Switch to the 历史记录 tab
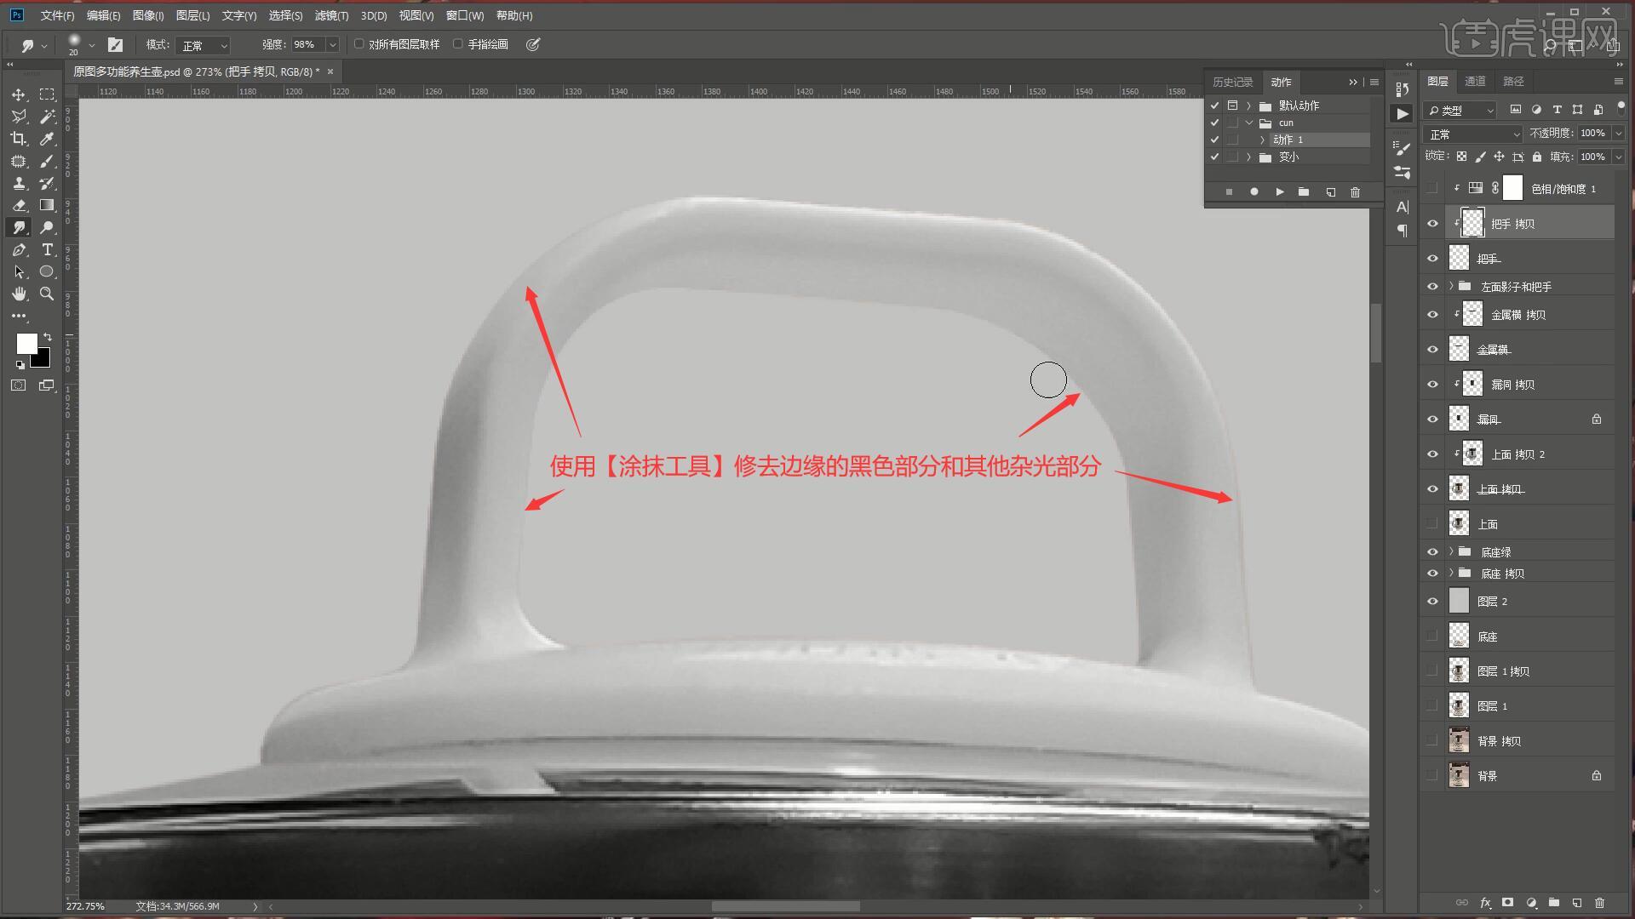The image size is (1635, 919). coord(1232,82)
